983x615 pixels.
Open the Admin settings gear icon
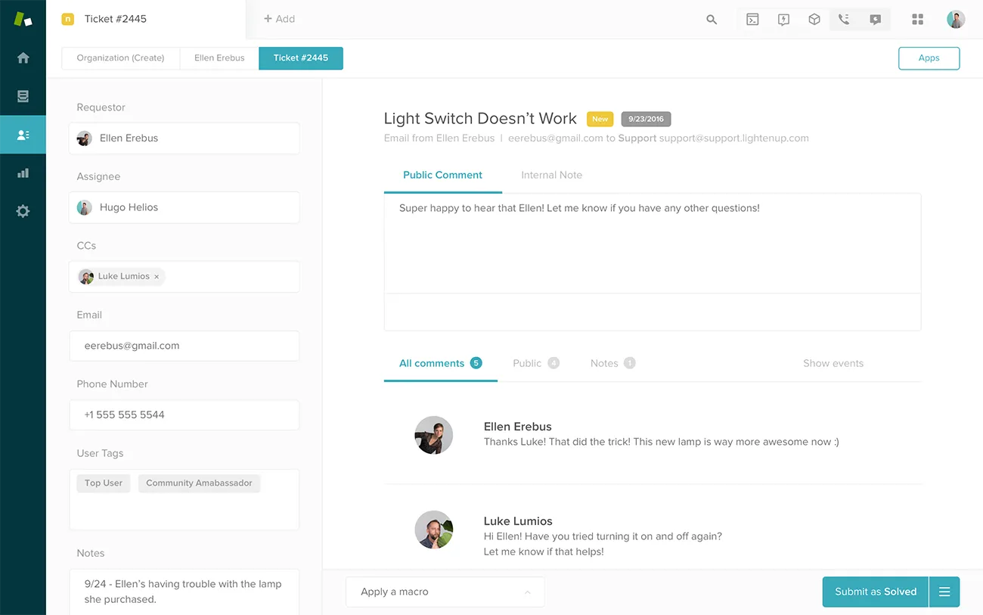23,210
